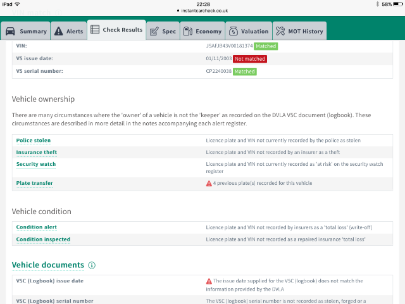The height and width of the screenshot is (304, 405).
Task: Open the Condition inspected link
Action: 43,239
